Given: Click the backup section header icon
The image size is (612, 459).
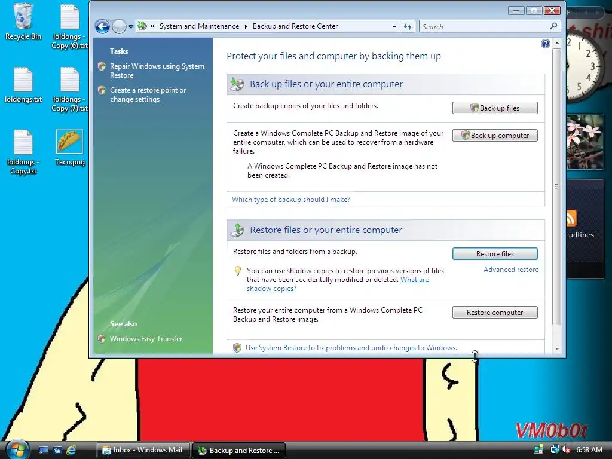Looking at the screenshot, I should pos(237,84).
